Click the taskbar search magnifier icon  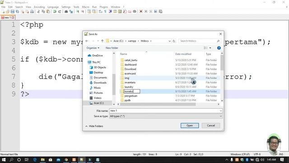pyautogui.click(x=11, y=160)
